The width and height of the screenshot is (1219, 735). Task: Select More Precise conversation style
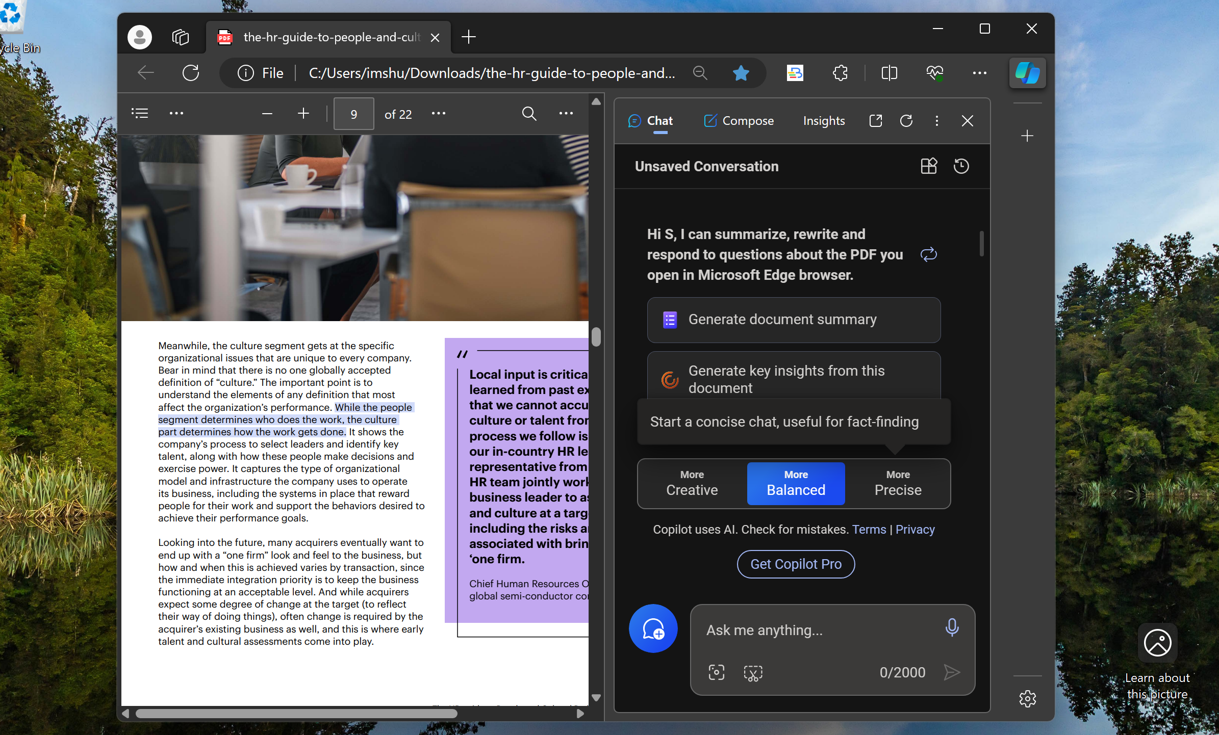click(x=898, y=483)
